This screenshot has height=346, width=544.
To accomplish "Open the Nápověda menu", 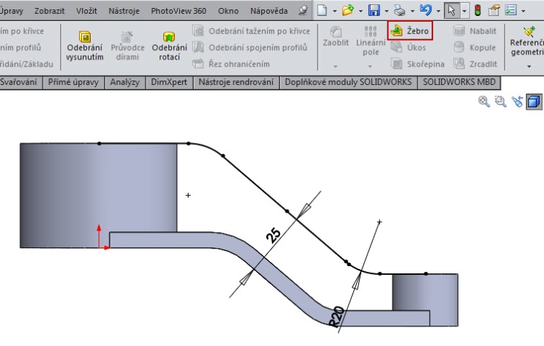I will tap(269, 11).
